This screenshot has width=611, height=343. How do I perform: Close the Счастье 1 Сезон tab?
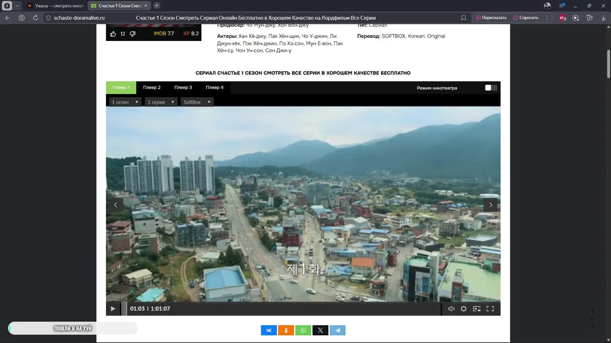pos(146,6)
